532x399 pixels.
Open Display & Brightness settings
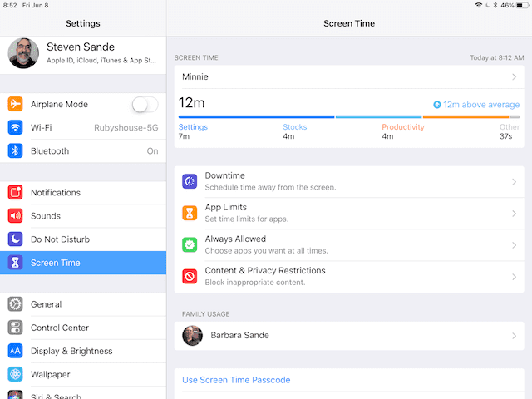[x=71, y=351]
